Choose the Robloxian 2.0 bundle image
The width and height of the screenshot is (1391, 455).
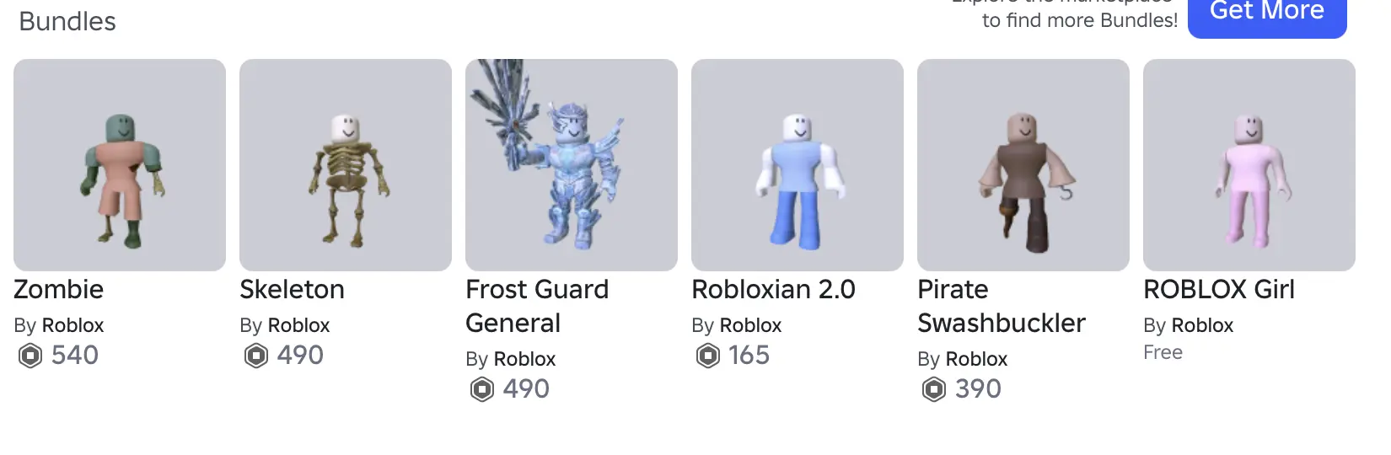pos(798,165)
